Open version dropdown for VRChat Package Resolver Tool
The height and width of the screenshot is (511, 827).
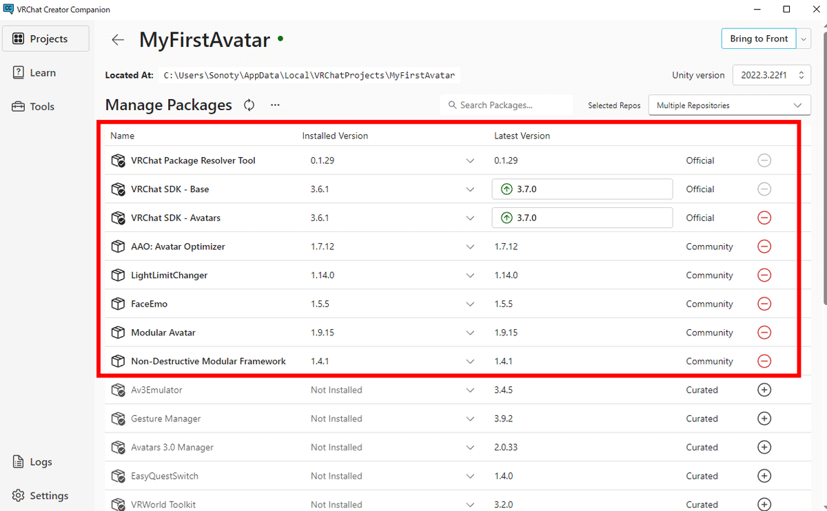point(470,160)
